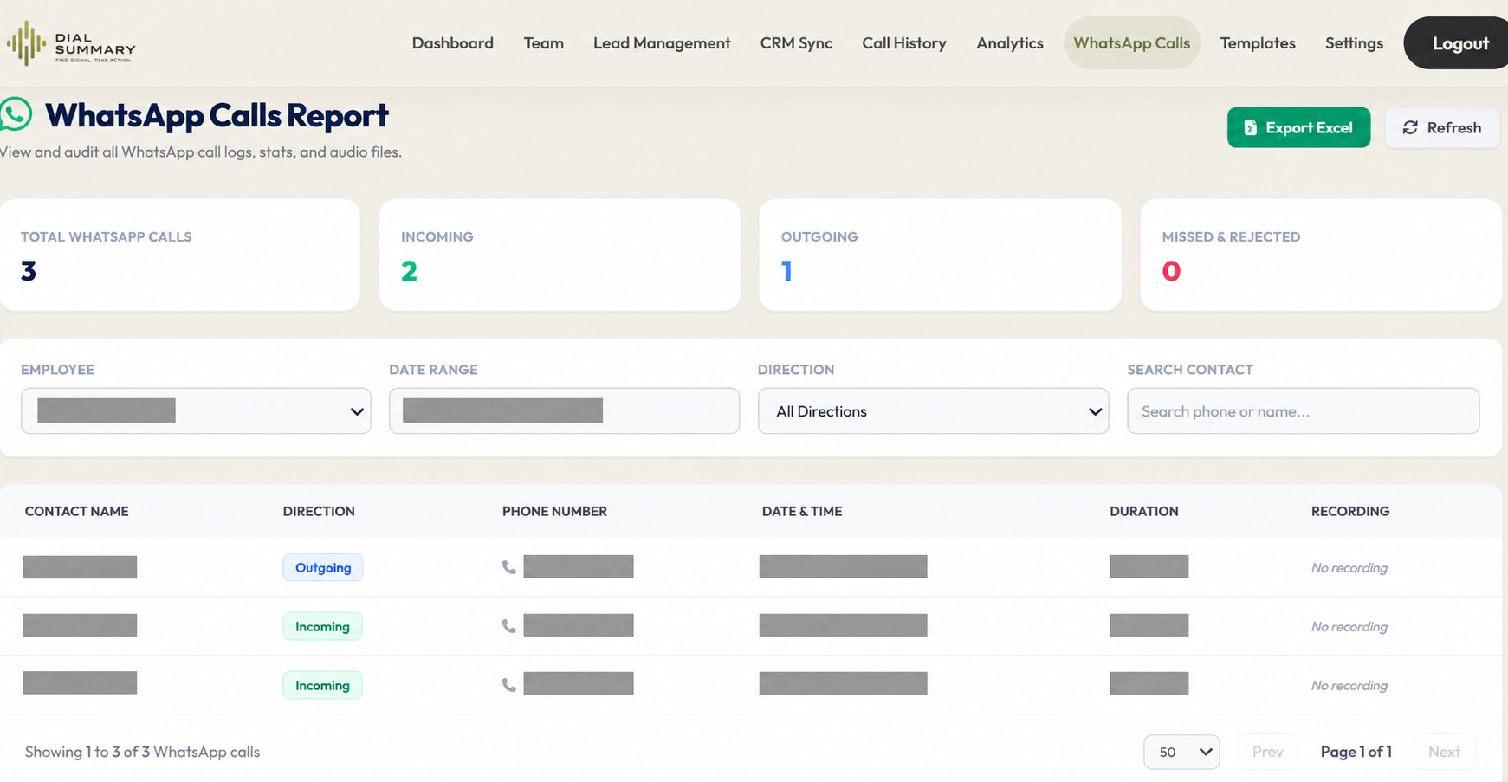
Task: Click the Duration column header
Action: 1144,511
